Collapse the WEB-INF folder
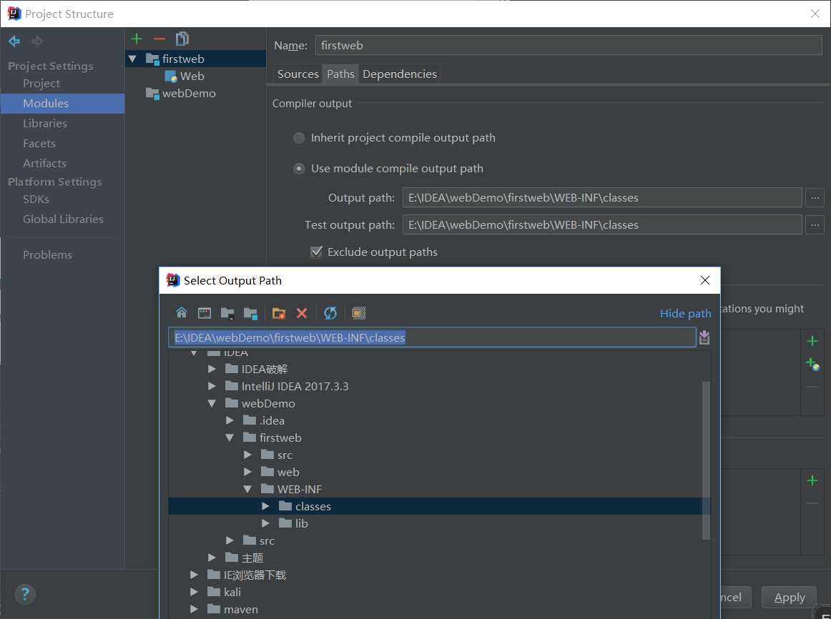This screenshot has width=831, height=619. (247, 490)
